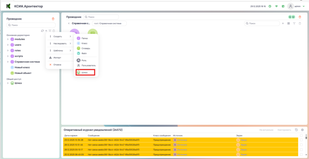
Task: Open Источник link in first notification row
Action: click(182, 140)
